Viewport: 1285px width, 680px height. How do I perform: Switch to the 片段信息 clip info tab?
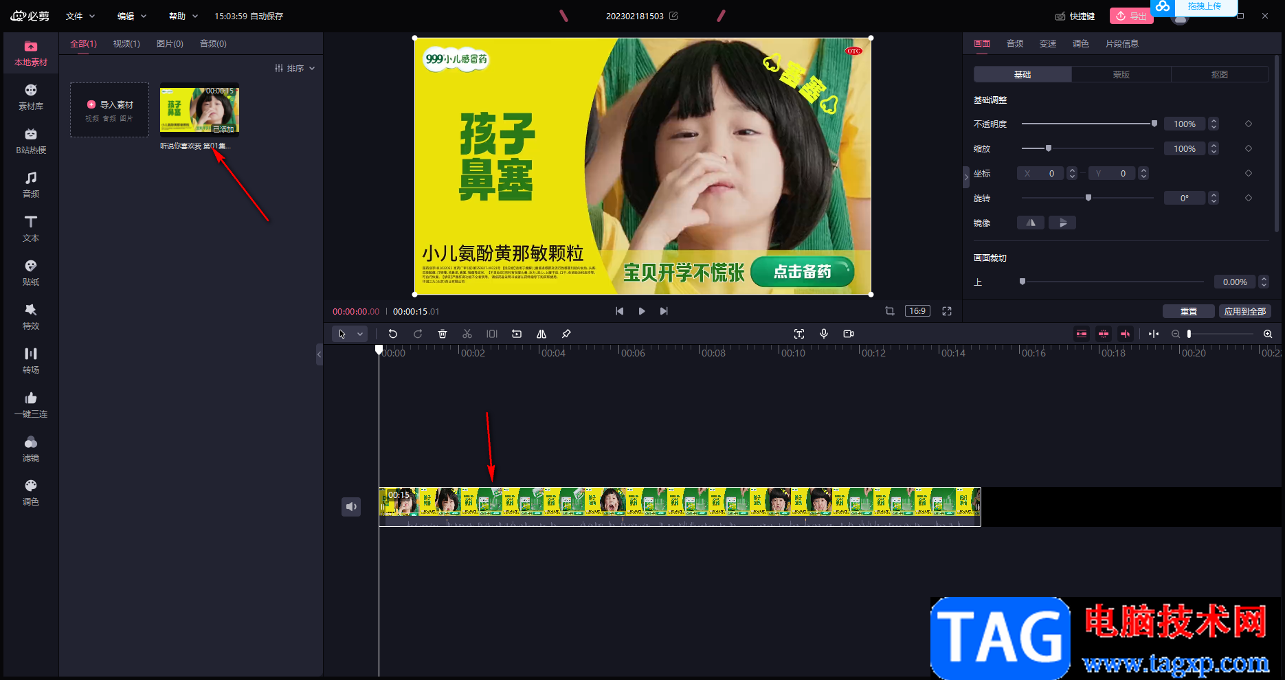click(1122, 43)
